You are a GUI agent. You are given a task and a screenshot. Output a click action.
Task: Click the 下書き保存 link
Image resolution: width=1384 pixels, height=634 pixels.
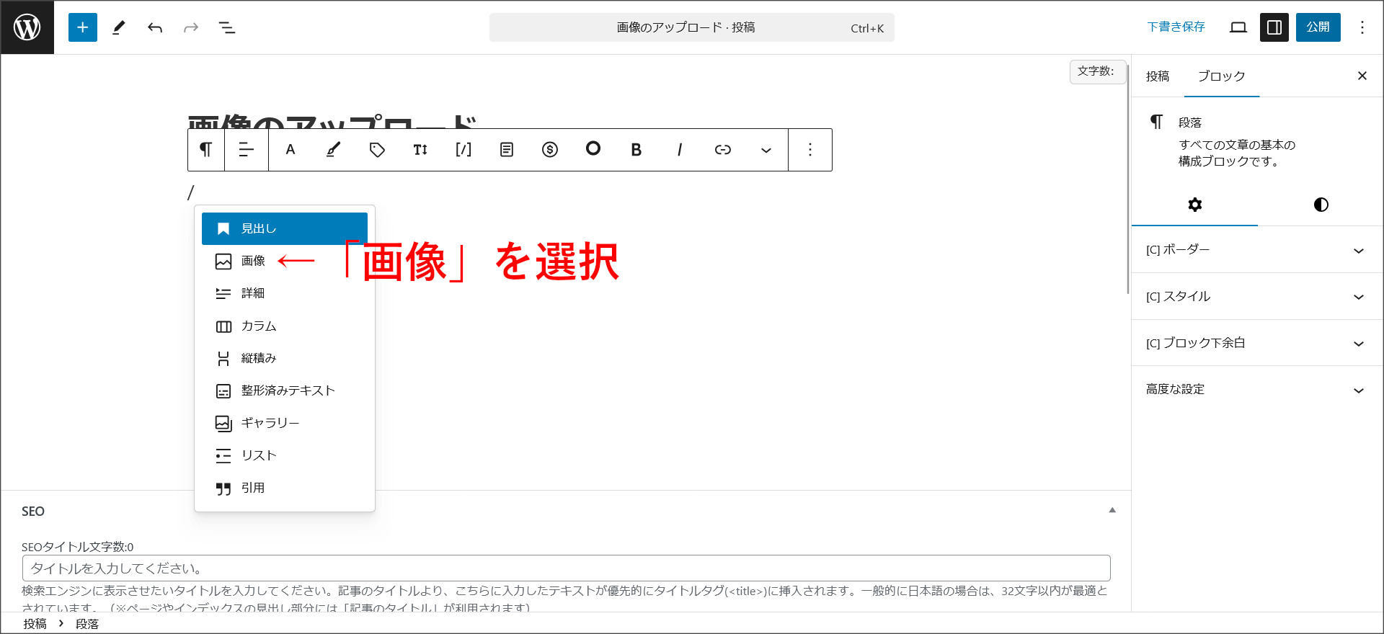click(1176, 27)
